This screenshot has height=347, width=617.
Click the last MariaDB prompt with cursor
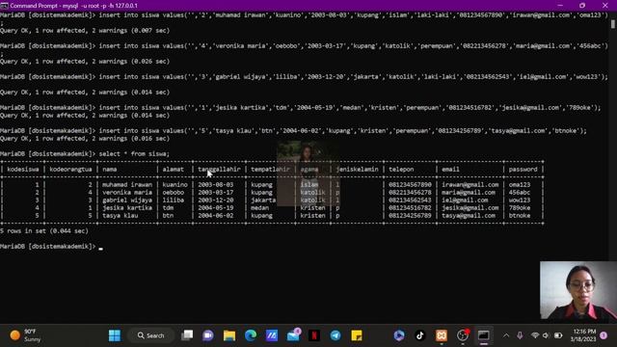[x=51, y=247]
